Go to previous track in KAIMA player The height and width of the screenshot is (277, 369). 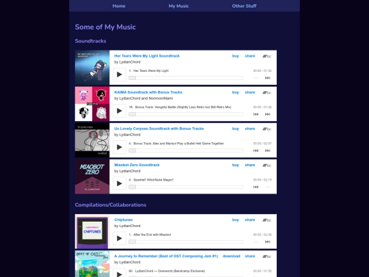tap(256, 114)
